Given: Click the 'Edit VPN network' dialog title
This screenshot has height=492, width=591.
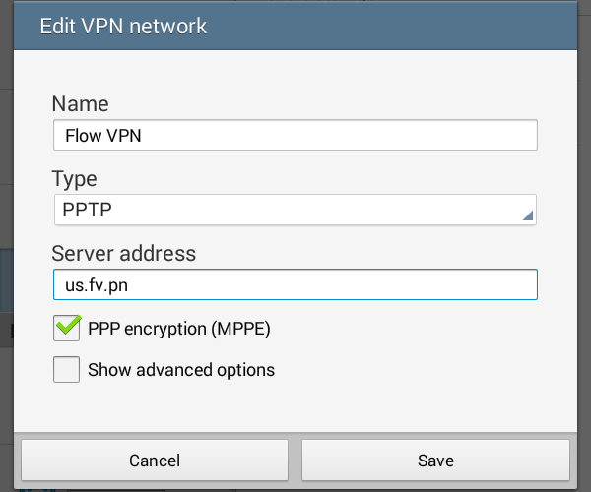Looking at the screenshot, I should click(123, 26).
